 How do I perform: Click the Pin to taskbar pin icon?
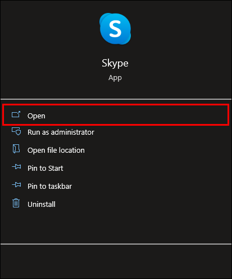point(16,185)
